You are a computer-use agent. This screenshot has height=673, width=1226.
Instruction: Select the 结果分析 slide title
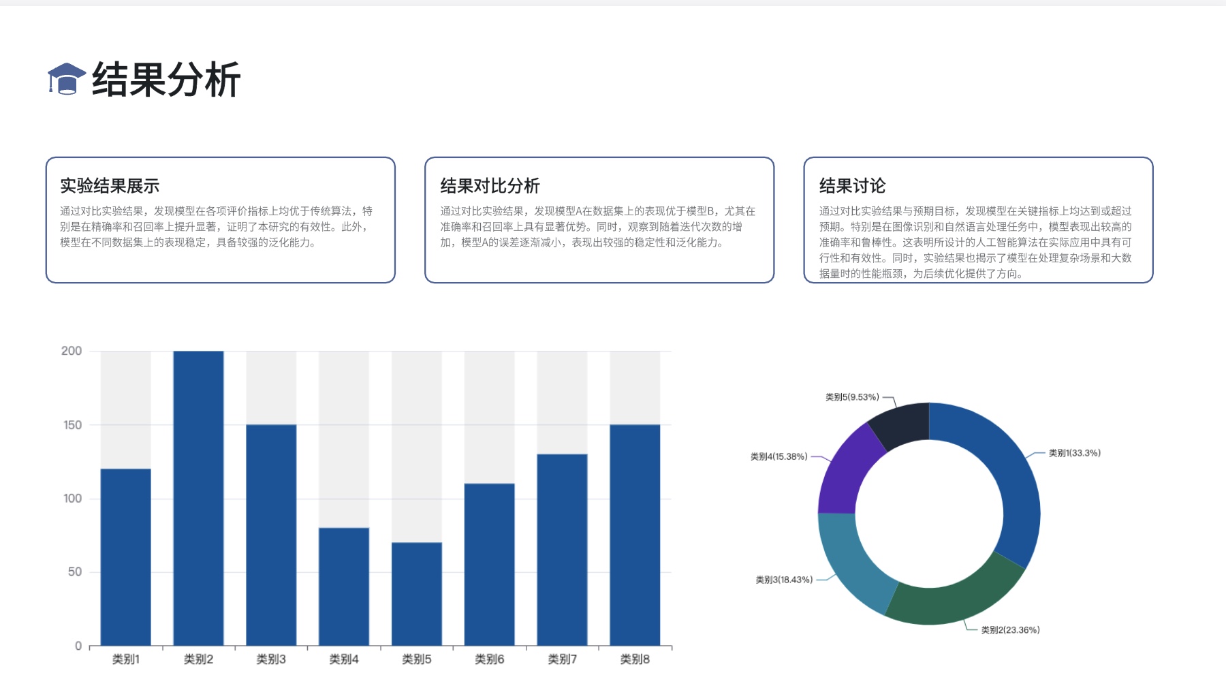pyautogui.click(x=166, y=80)
